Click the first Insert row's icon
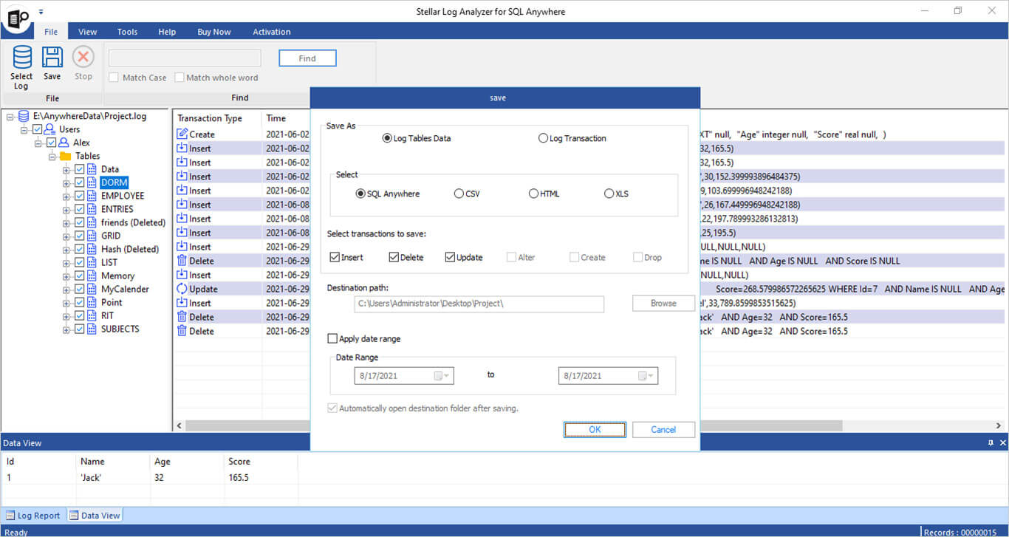The image size is (1009, 537). (182, 148)
